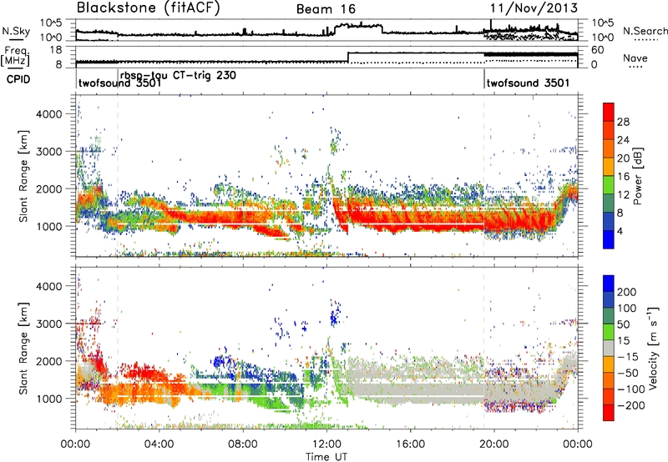Click the 18 MHz frequency tick label
The width and height of the screenshot is (668, 462).
point(55,50)
